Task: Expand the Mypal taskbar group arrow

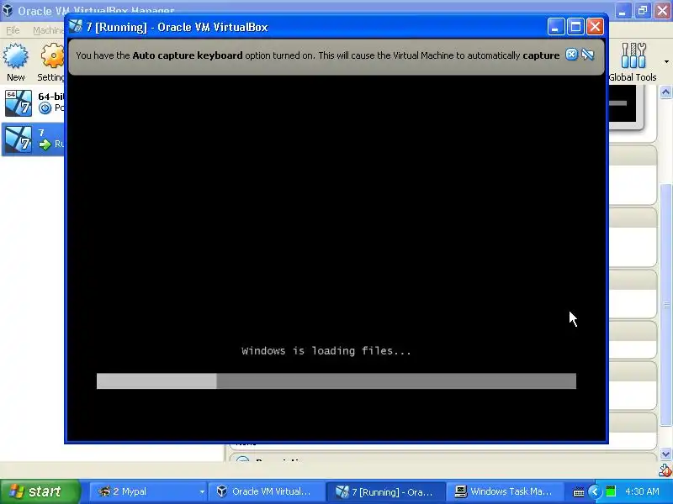Action: coord(202,492)
